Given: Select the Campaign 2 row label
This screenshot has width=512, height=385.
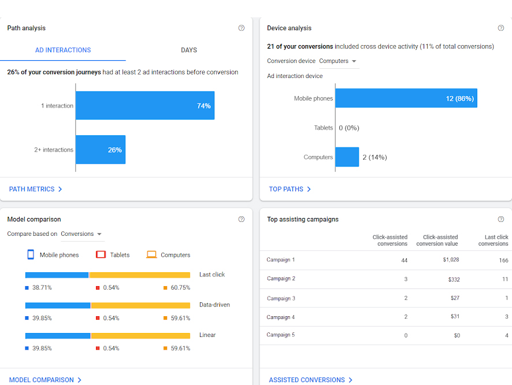Looking at the screenshot, I should click(281, 279).
